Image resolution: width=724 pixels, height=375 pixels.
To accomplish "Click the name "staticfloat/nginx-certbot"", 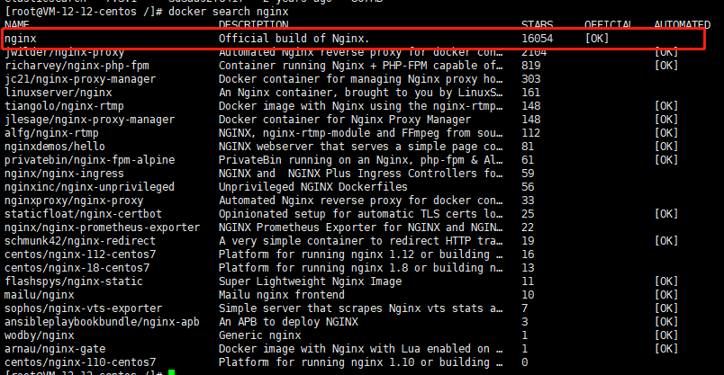I will pos(83,214).
